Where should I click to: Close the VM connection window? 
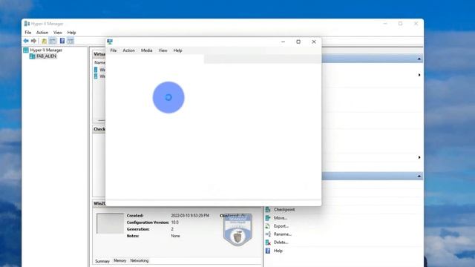click(314, 42)
